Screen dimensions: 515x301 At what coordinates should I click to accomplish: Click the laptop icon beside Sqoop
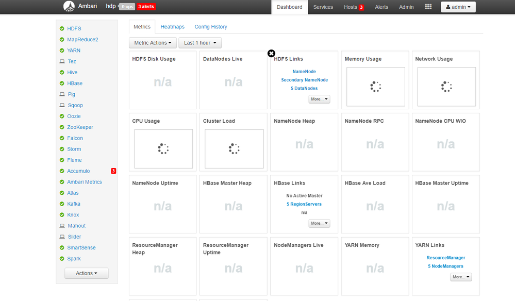[62, 105]
